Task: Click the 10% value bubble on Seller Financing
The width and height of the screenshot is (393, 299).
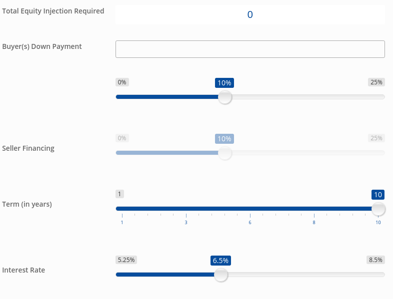Action: point(224,139)
